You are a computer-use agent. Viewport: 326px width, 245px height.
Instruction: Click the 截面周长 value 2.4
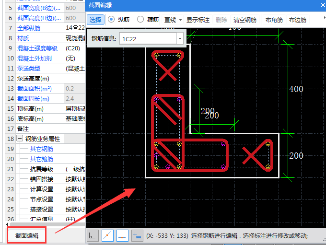click(x=70, y=99)
